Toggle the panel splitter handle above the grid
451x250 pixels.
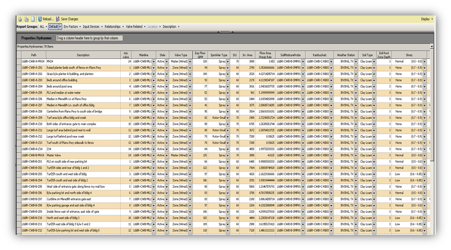[x=225, y=32]
